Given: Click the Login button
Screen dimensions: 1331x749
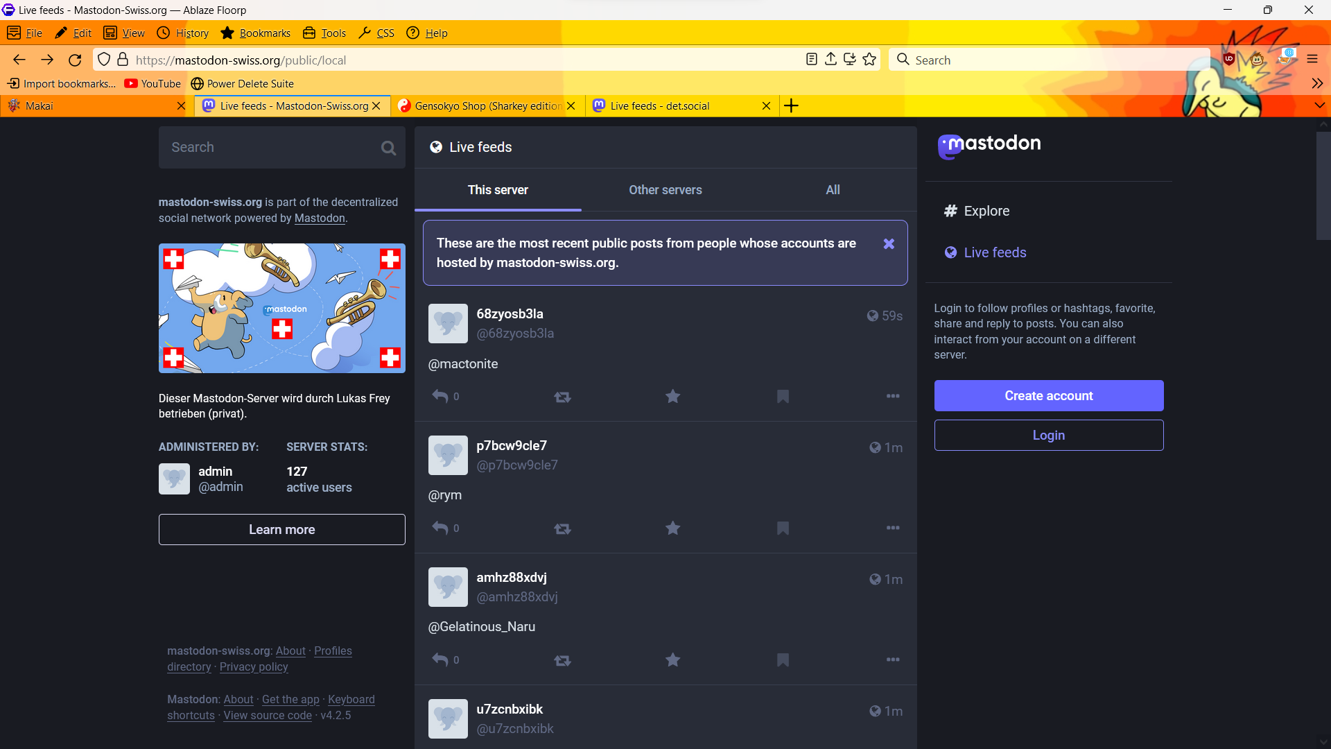Looking at the screenshot, I should [1048, 435].
